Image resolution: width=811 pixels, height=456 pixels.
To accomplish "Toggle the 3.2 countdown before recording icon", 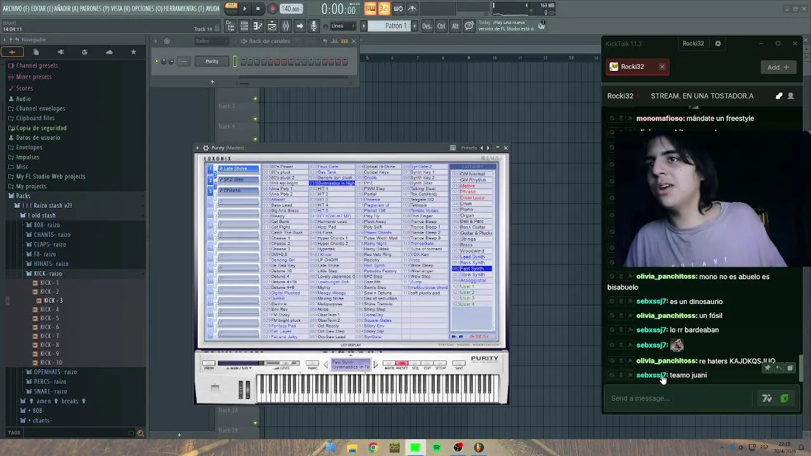I will click(384, 9).
